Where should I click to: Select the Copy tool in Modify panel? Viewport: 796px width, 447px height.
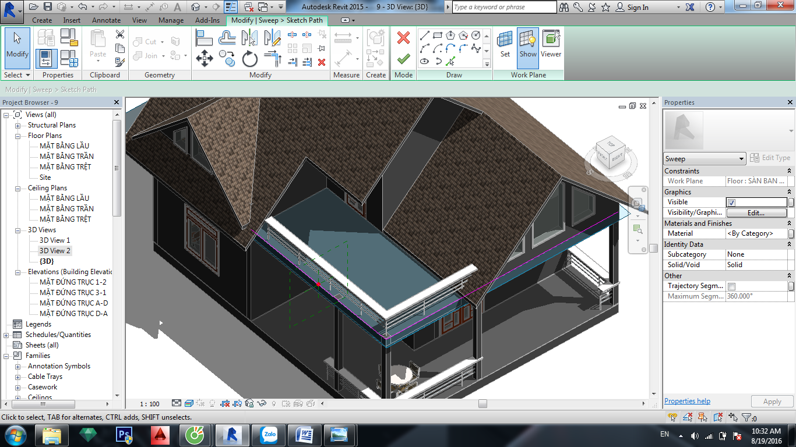coord(227,58)
